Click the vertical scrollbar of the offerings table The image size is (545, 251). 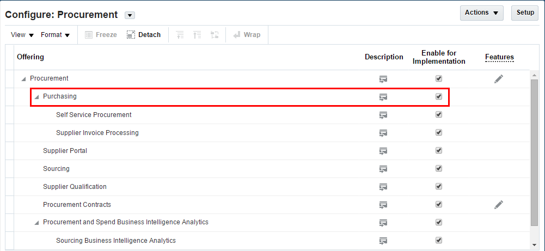534,152
